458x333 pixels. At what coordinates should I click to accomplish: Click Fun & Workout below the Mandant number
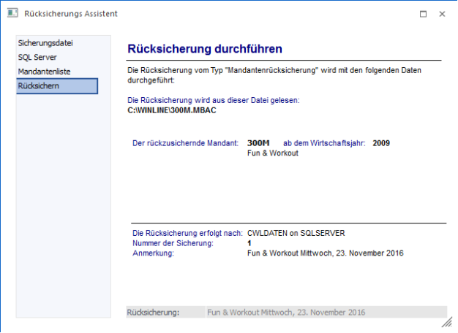pos(273,153)
